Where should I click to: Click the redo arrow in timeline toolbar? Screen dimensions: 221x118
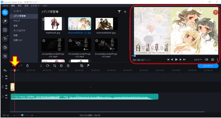pos(21,66)
